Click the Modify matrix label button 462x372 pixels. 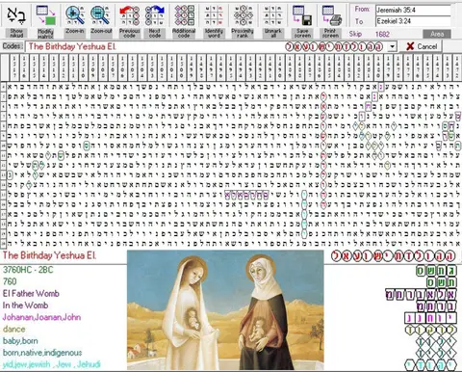45,34
